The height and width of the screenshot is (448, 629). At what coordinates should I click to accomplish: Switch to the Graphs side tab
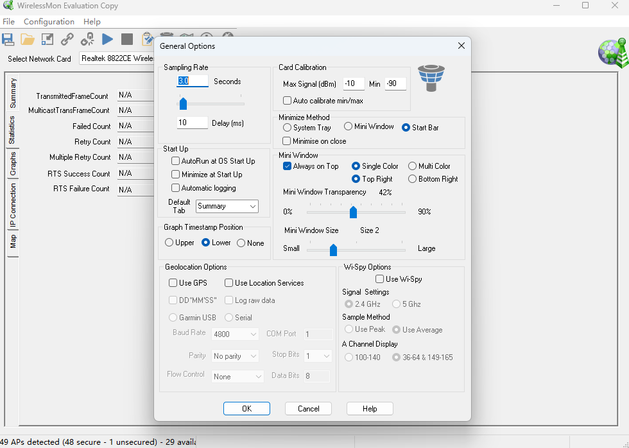click(x=13, y=164)
